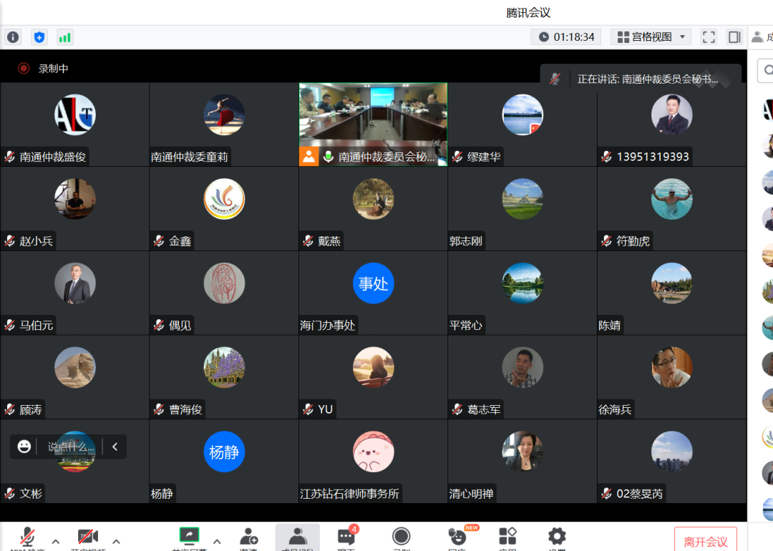Click the name label 平常心

[x=466, y=326]
